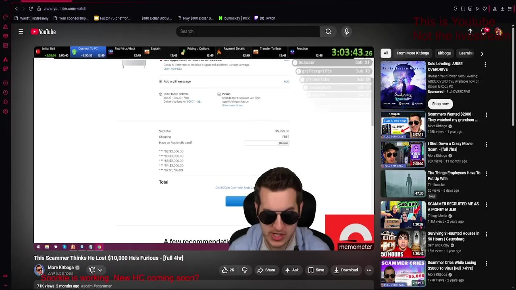Open history clock icon in sidebar
516x290 pixels.
(5, 93)
